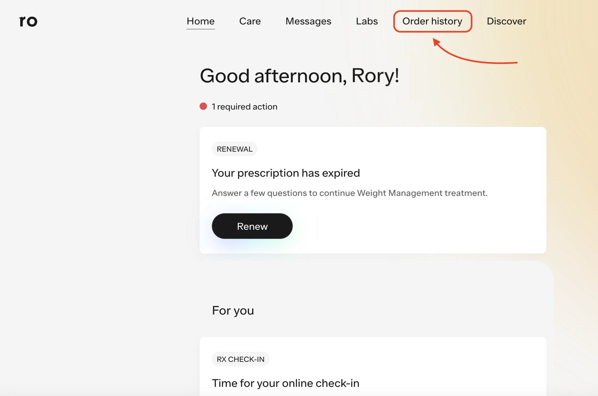Click the RENEWAL badge label
This screenshot has width=598, height=396.
[x=235, y=149]
